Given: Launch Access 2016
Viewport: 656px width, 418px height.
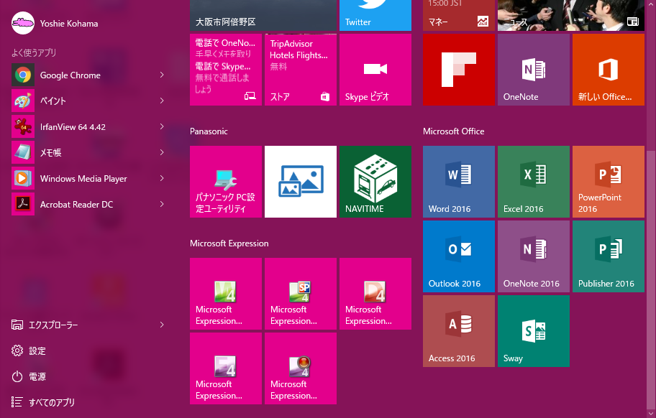Looking at the screenshot, I should [458, 331].
